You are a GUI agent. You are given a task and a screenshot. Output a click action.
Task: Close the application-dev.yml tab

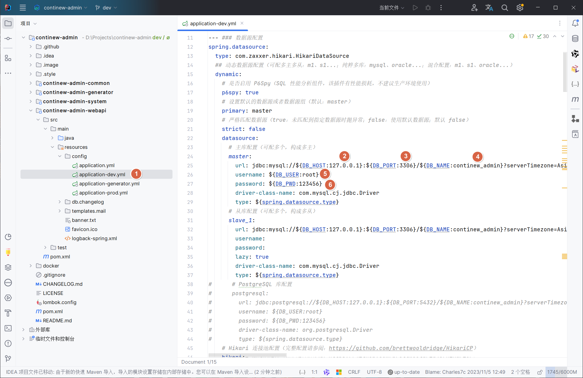[x=242, y=23]
